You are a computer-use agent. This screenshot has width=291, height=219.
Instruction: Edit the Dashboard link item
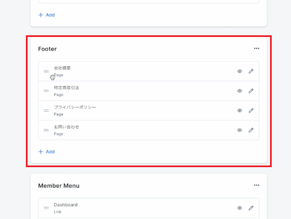point(251,208)
